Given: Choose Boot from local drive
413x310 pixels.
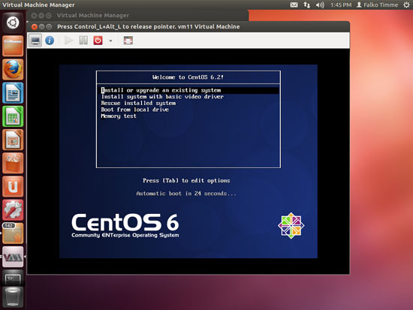Looking at the screenshot, I should (135, 110).
